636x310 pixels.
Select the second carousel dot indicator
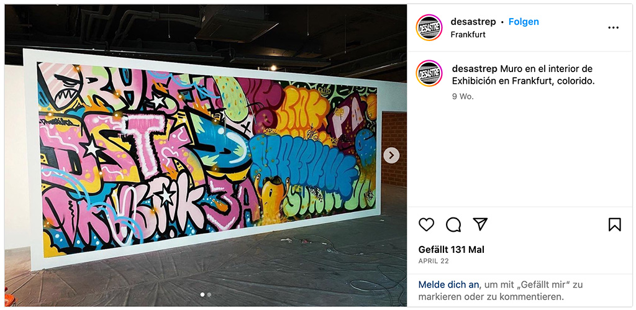click(209, 294)
